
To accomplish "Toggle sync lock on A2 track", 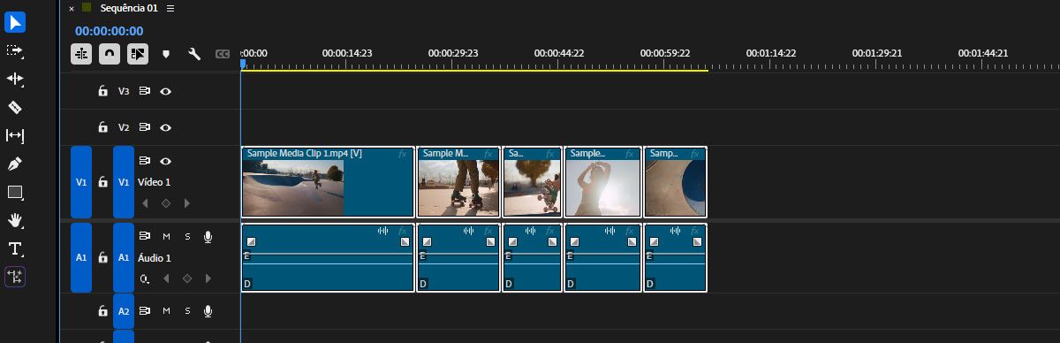I will (x=145, y=311).
